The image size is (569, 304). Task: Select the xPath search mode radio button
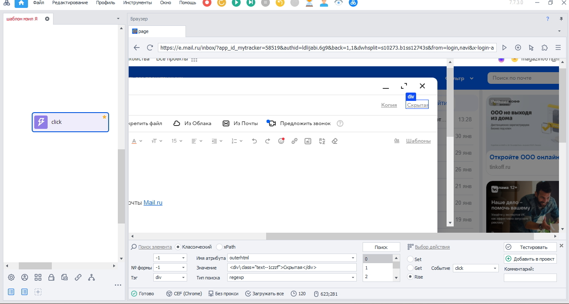(219, 247)
